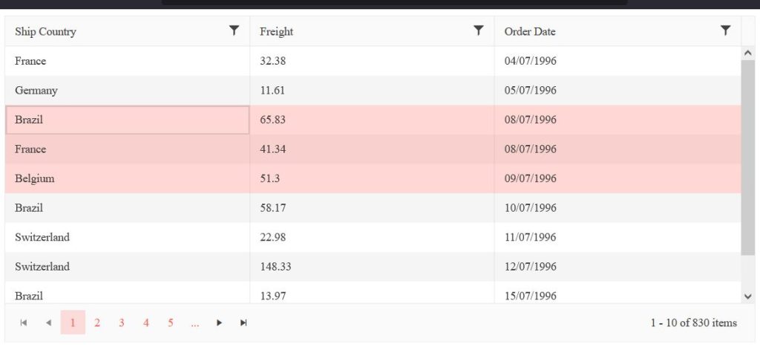
Task: Open the Order Date filter icon
Action: point(726,30)
